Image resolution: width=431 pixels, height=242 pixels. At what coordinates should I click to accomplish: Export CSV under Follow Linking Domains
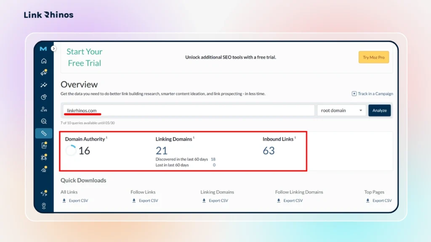click(x=290, y=200)
